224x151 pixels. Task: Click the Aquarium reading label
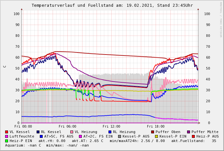[21, 146]
